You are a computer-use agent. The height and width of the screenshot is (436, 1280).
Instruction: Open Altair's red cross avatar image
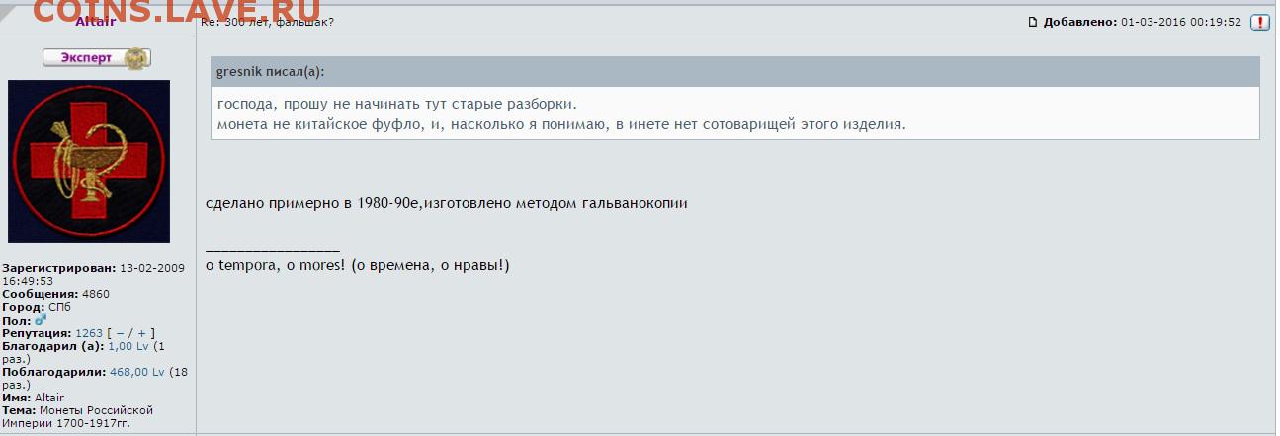pyautogui.click(x=89, y=161)
